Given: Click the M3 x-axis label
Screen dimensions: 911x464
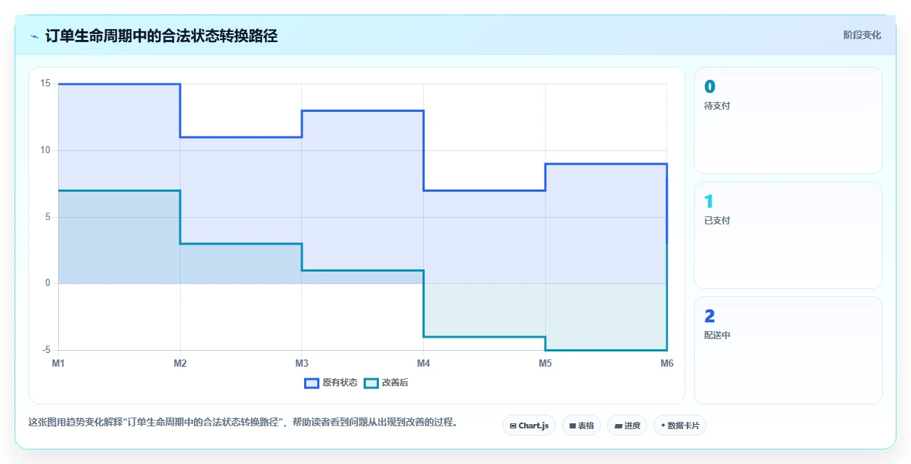Looking at the screenshot, I should 301,363.
